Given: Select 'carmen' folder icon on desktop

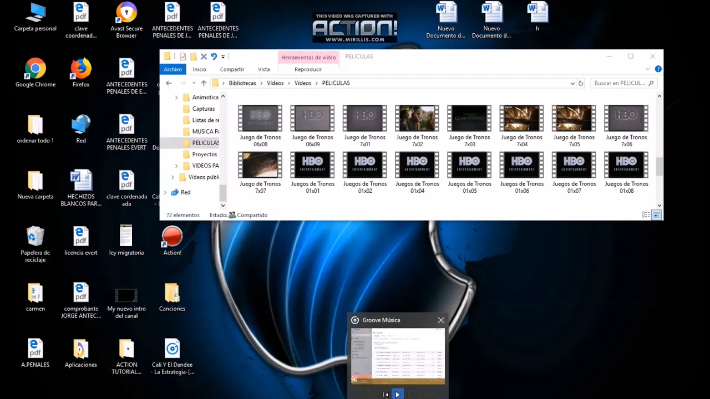Looking at the screenshot, I should click(35, 296).
